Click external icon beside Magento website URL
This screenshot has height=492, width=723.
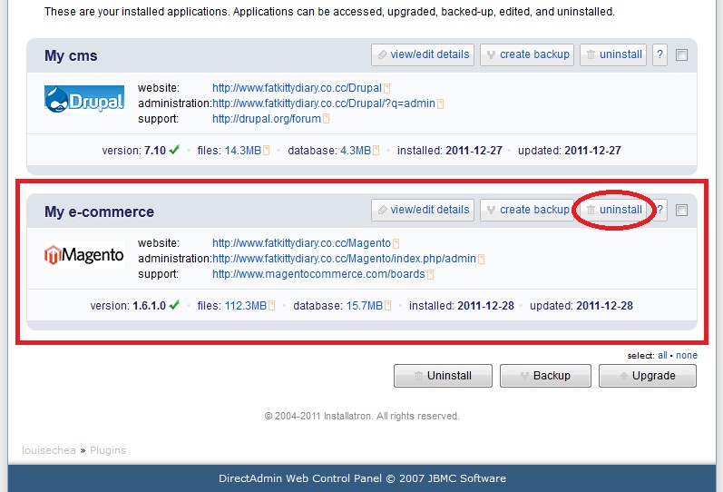click(x=396, y=243)
